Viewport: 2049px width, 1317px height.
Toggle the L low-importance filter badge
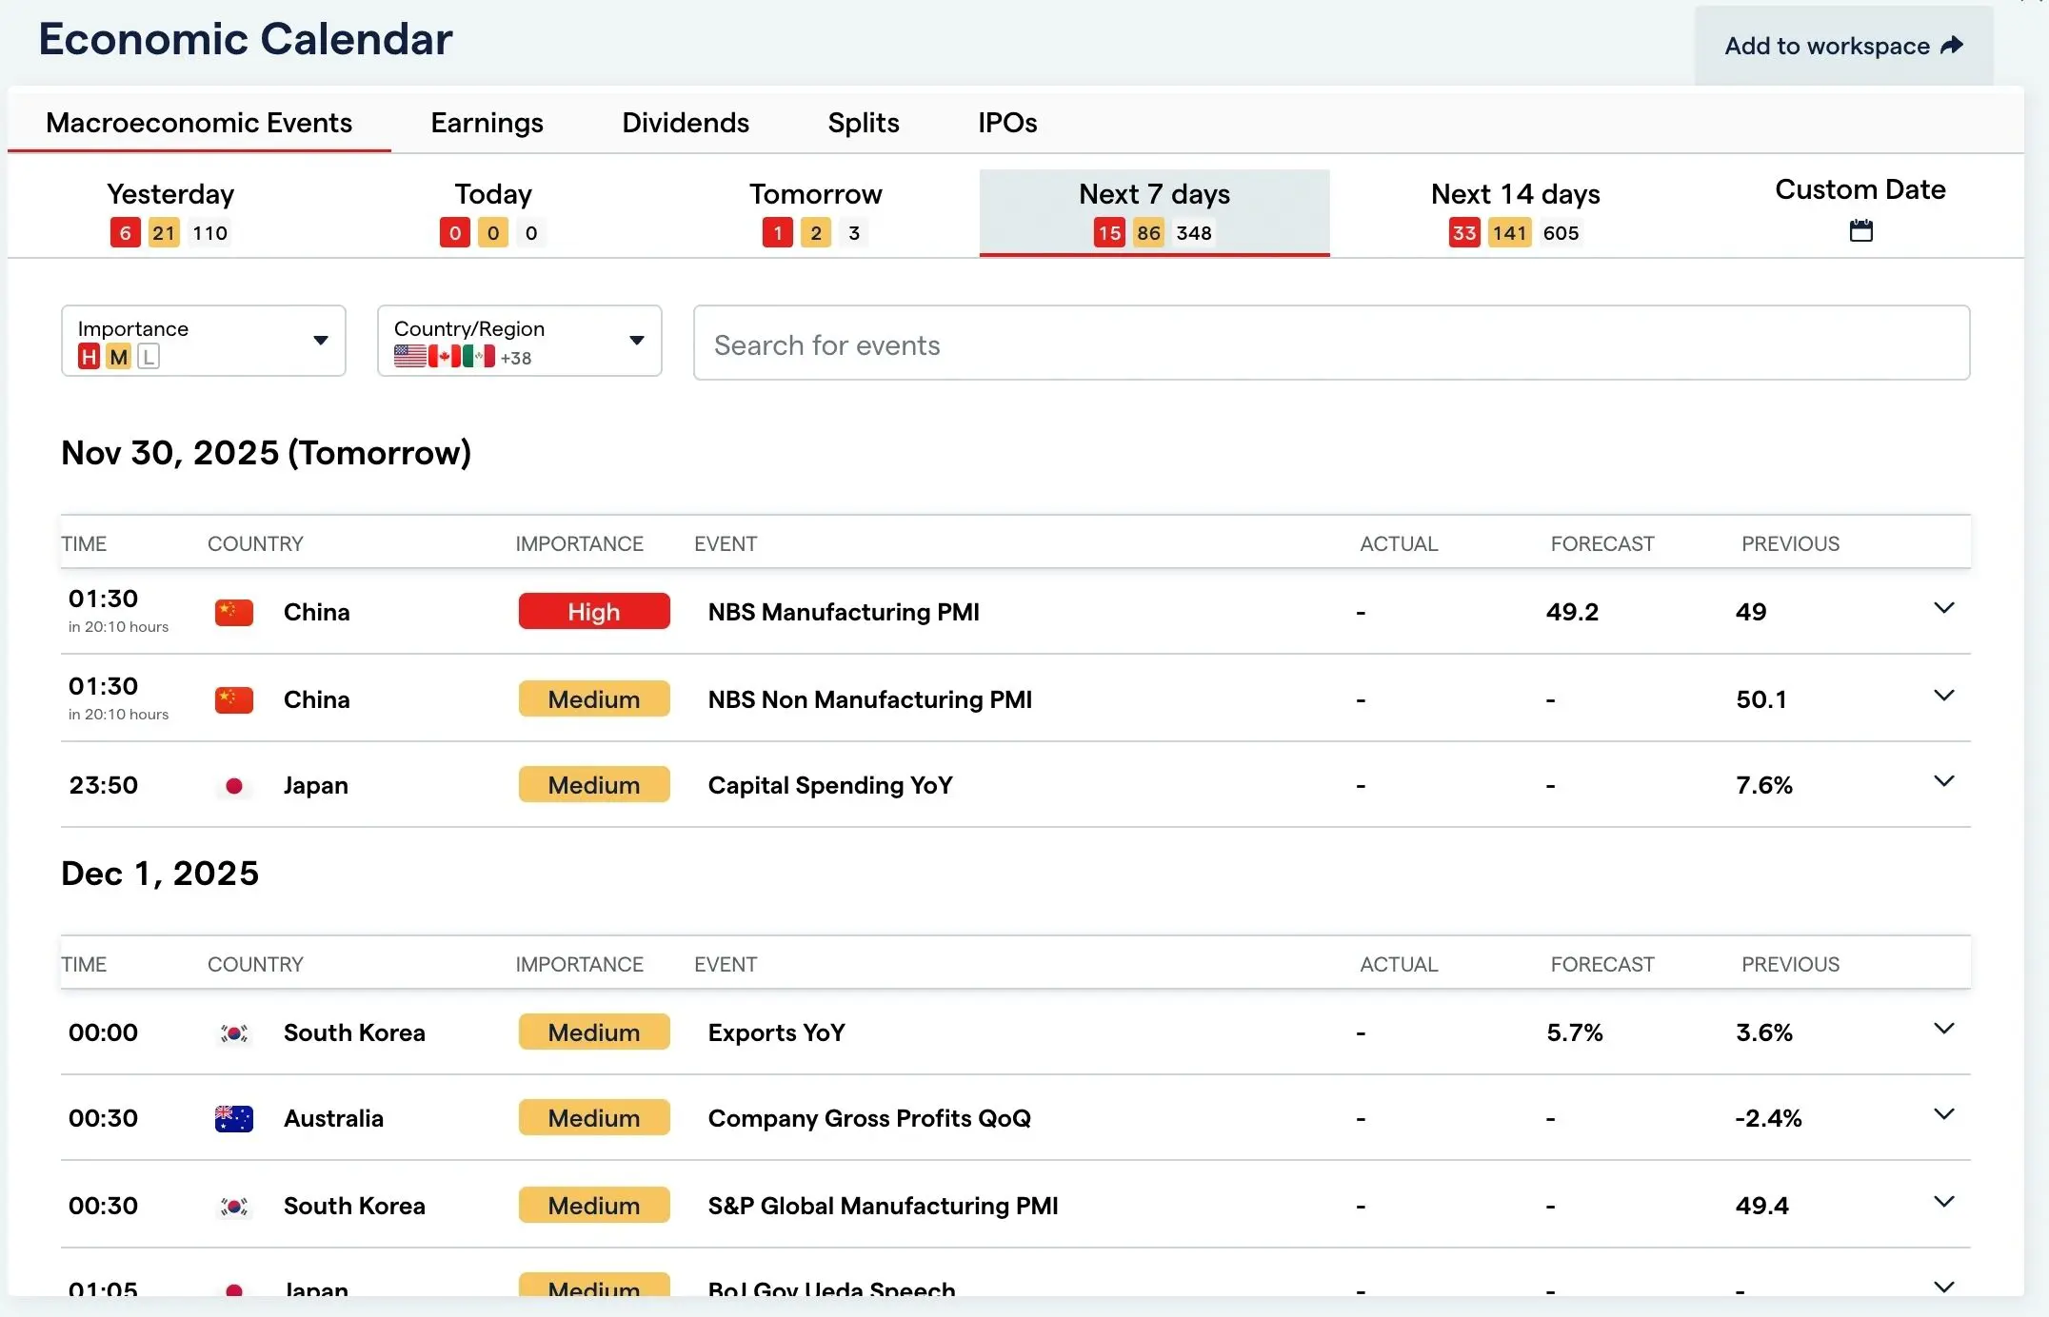pyautogui.click(x=149, y=357)
